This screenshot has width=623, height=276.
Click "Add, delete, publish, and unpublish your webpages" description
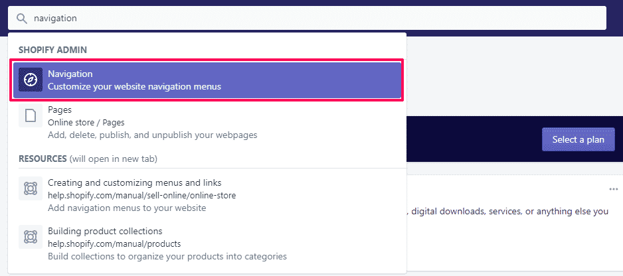click(152, 135)
